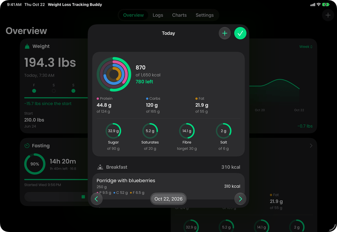Tap background 5.2 g saturates ring
This screenshot has width=337, height=232.
click(226, 226)
